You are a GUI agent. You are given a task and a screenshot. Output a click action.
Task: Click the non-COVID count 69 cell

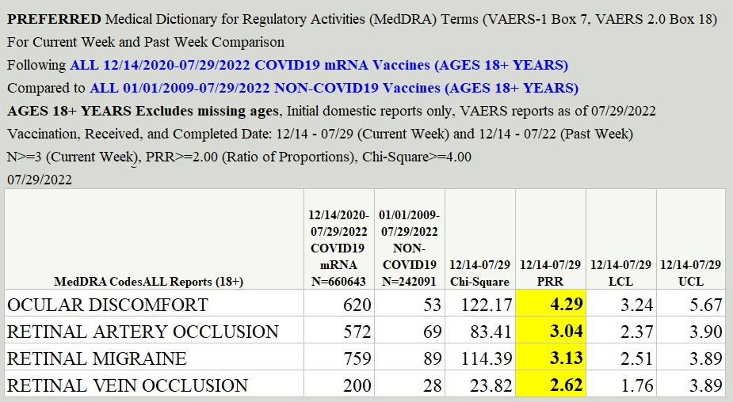pyautogui.click(x=410, y=331)
